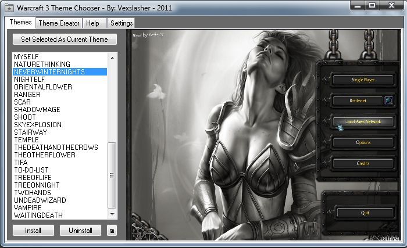Viewport: 407px width, 248px height.
Task: Click Credits in theme preview
Action: point(363,163)
